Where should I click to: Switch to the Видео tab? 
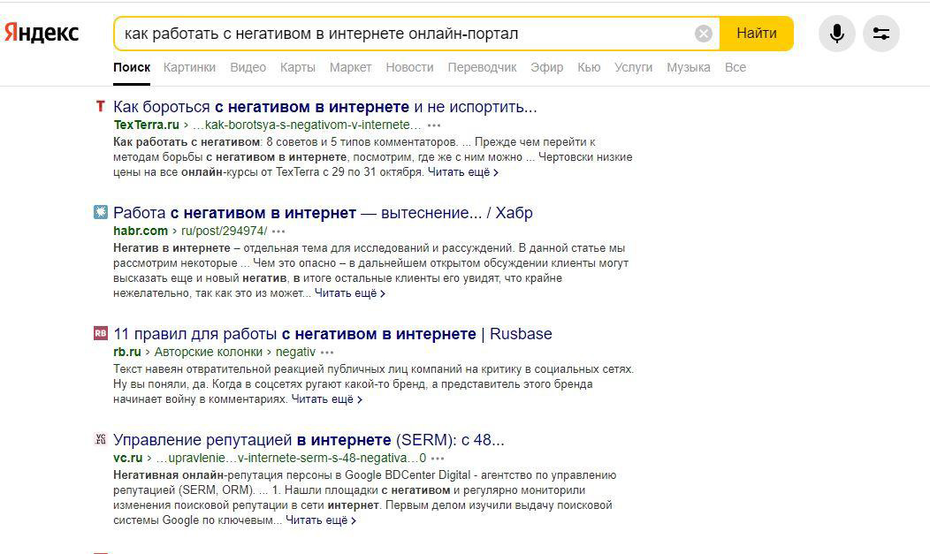248,67
